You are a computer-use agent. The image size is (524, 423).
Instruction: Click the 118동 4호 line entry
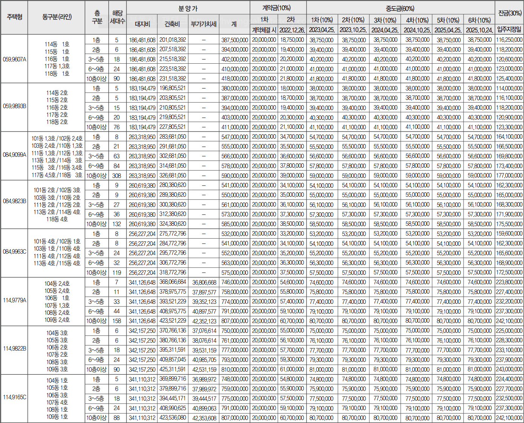click(x=57, y=219)
